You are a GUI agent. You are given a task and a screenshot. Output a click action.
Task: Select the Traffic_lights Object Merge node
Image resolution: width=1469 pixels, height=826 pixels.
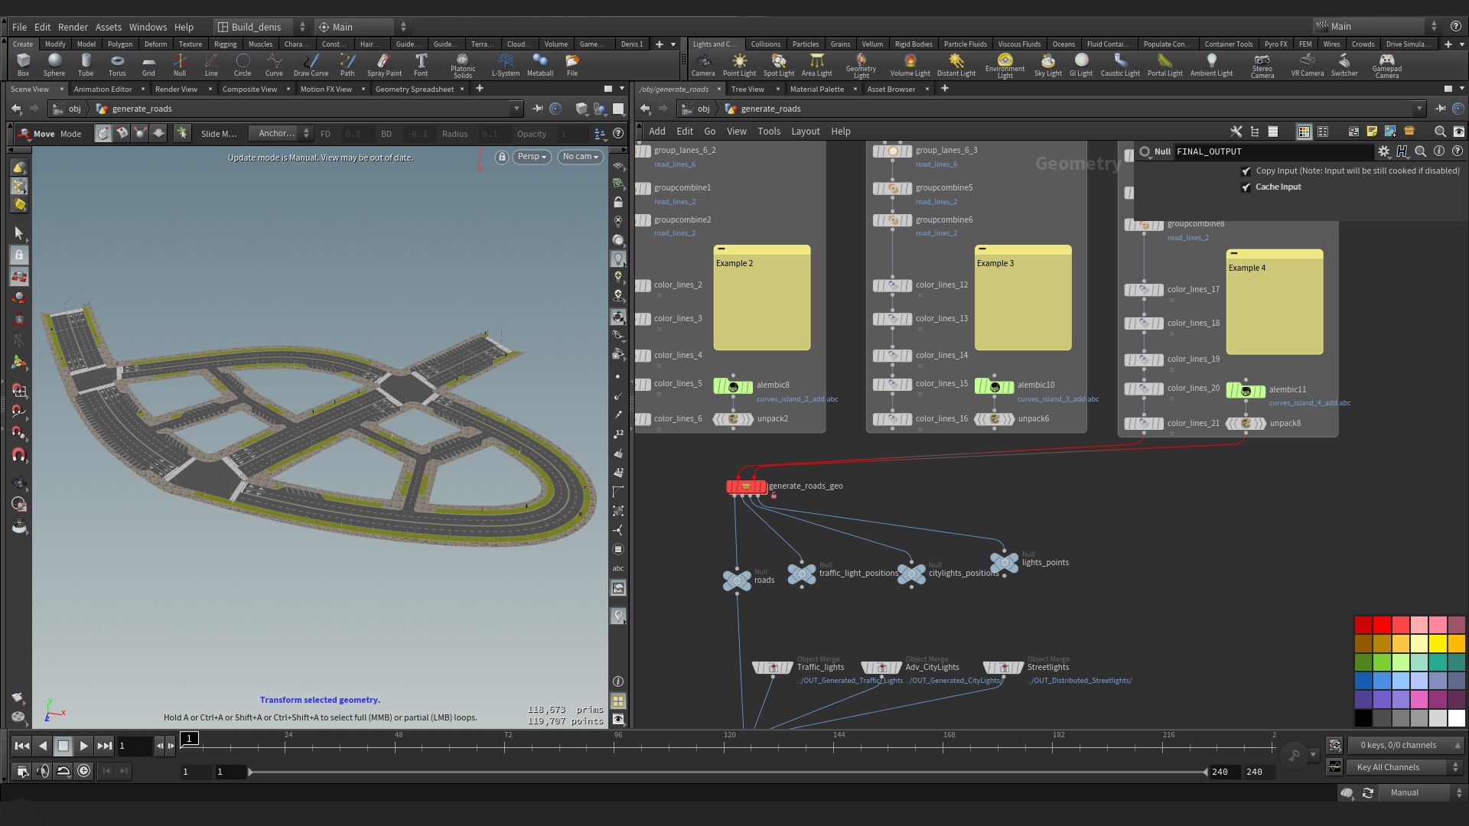773,668
